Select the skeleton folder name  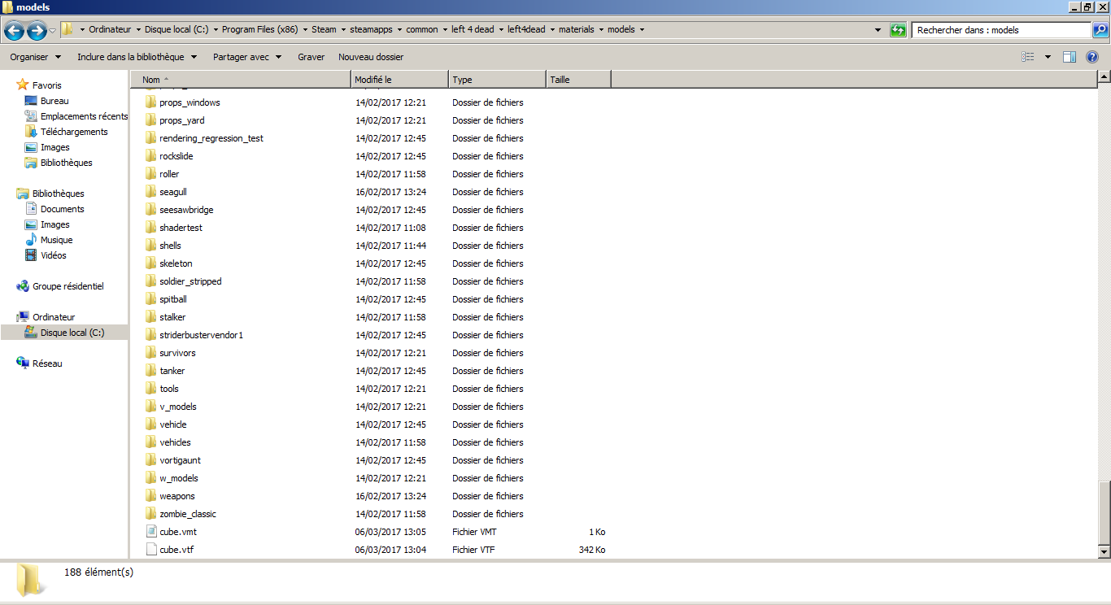coord(176,263)
